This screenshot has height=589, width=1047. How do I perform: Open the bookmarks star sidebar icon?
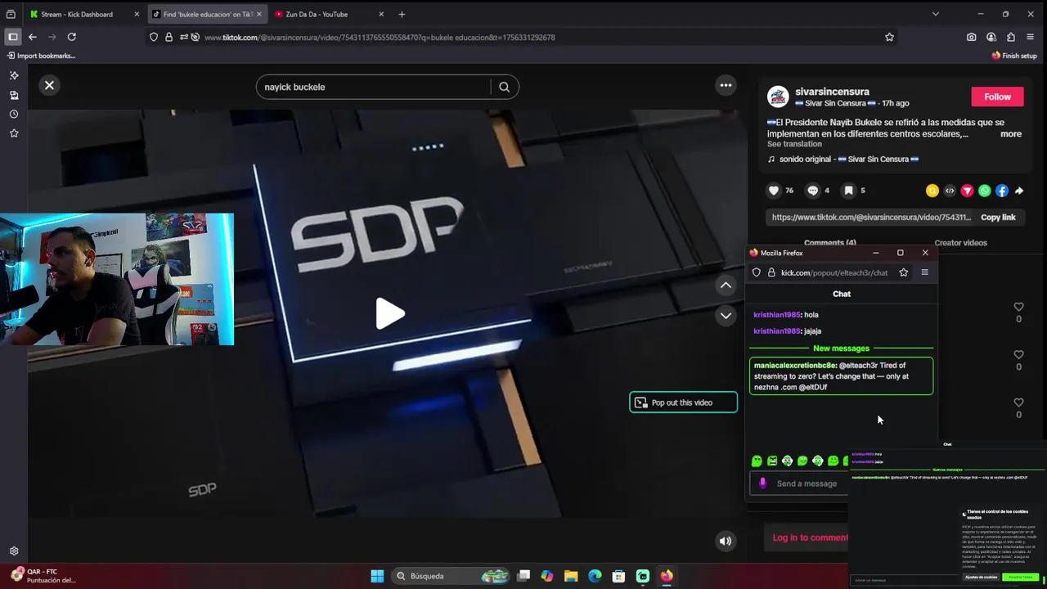point(14,133)
